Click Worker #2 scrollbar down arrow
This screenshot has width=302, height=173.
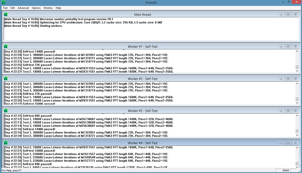[297, 103]
